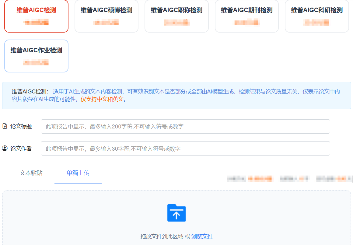Pick the 维普AIGC职称检测 option
353x245 pixels.
coord(177,16)
